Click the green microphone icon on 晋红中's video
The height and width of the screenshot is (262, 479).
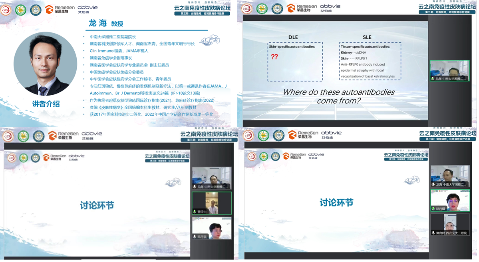[x=195, y=212]
